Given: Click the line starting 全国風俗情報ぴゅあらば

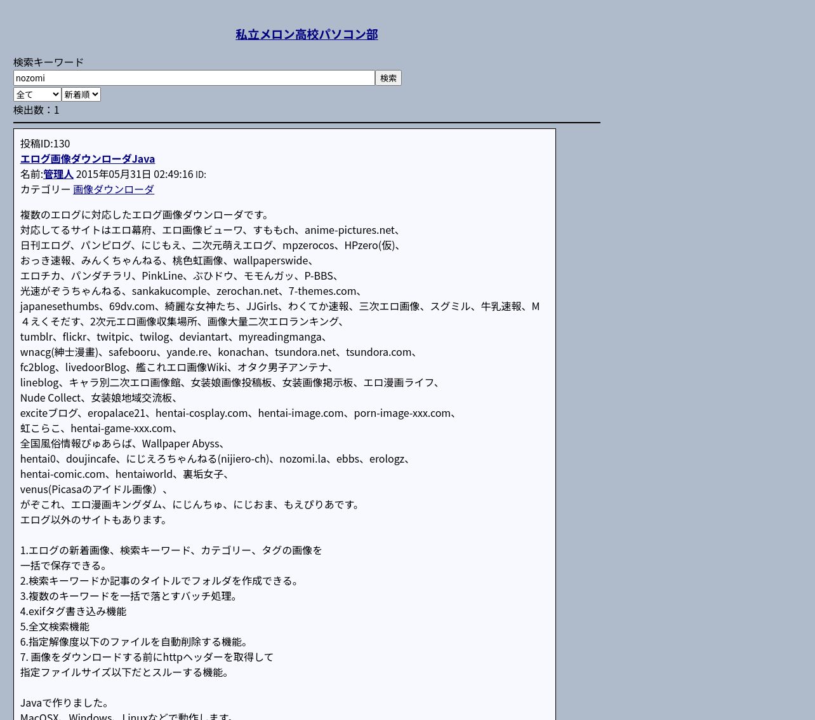Looking at the screenshot, I should 125,444.
